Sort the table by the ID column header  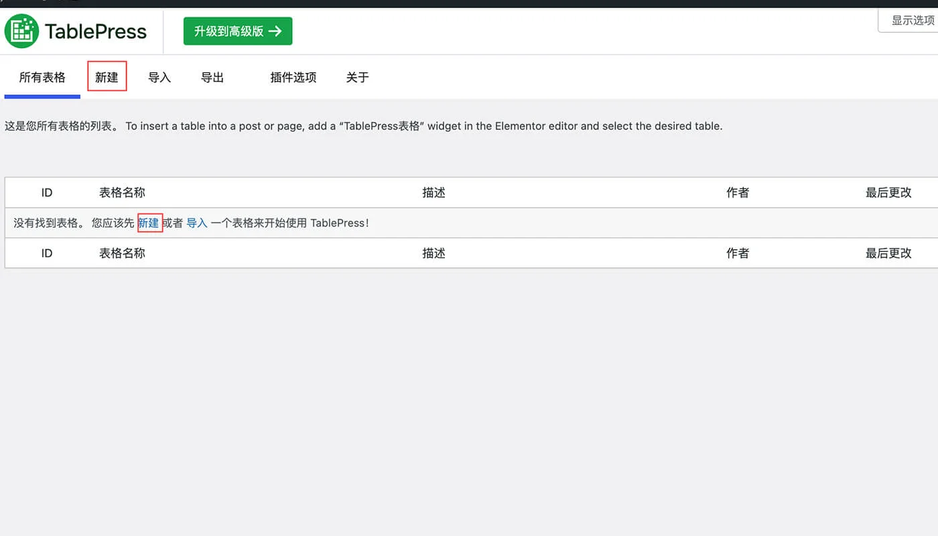(x=46, y=192)
